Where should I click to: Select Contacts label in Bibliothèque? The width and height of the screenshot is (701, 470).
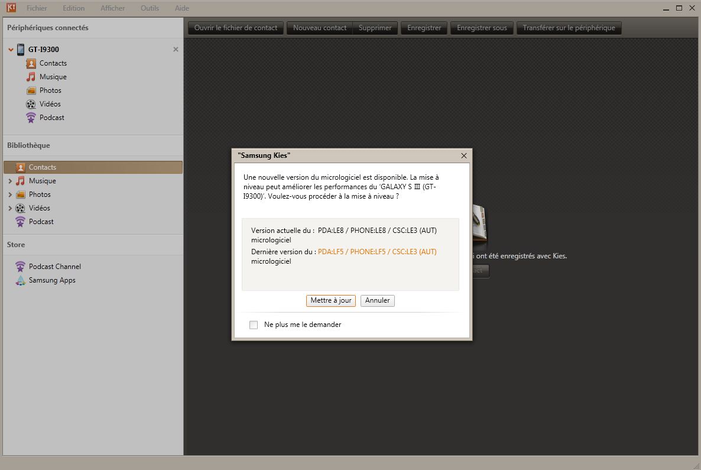point(43,167)
